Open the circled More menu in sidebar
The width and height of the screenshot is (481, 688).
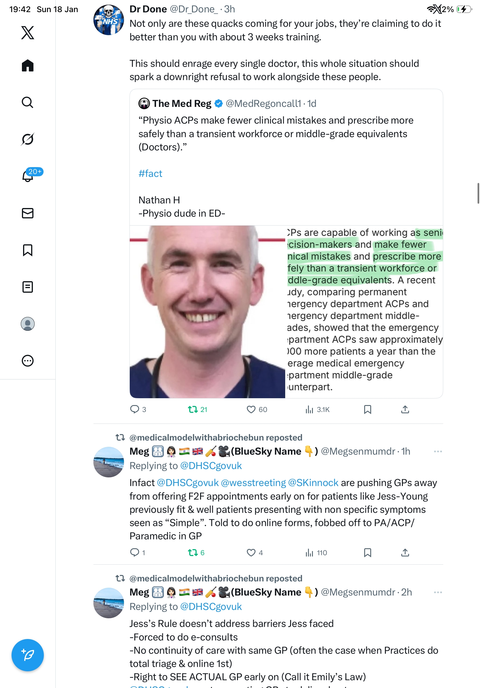28,360
